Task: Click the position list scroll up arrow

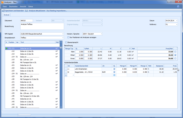Action: [61, 42]
